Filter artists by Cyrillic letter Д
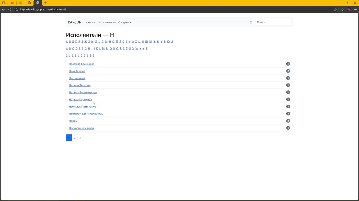Image resolution: width=359 pixels, height=201 pixels. (x=79, y=42)
